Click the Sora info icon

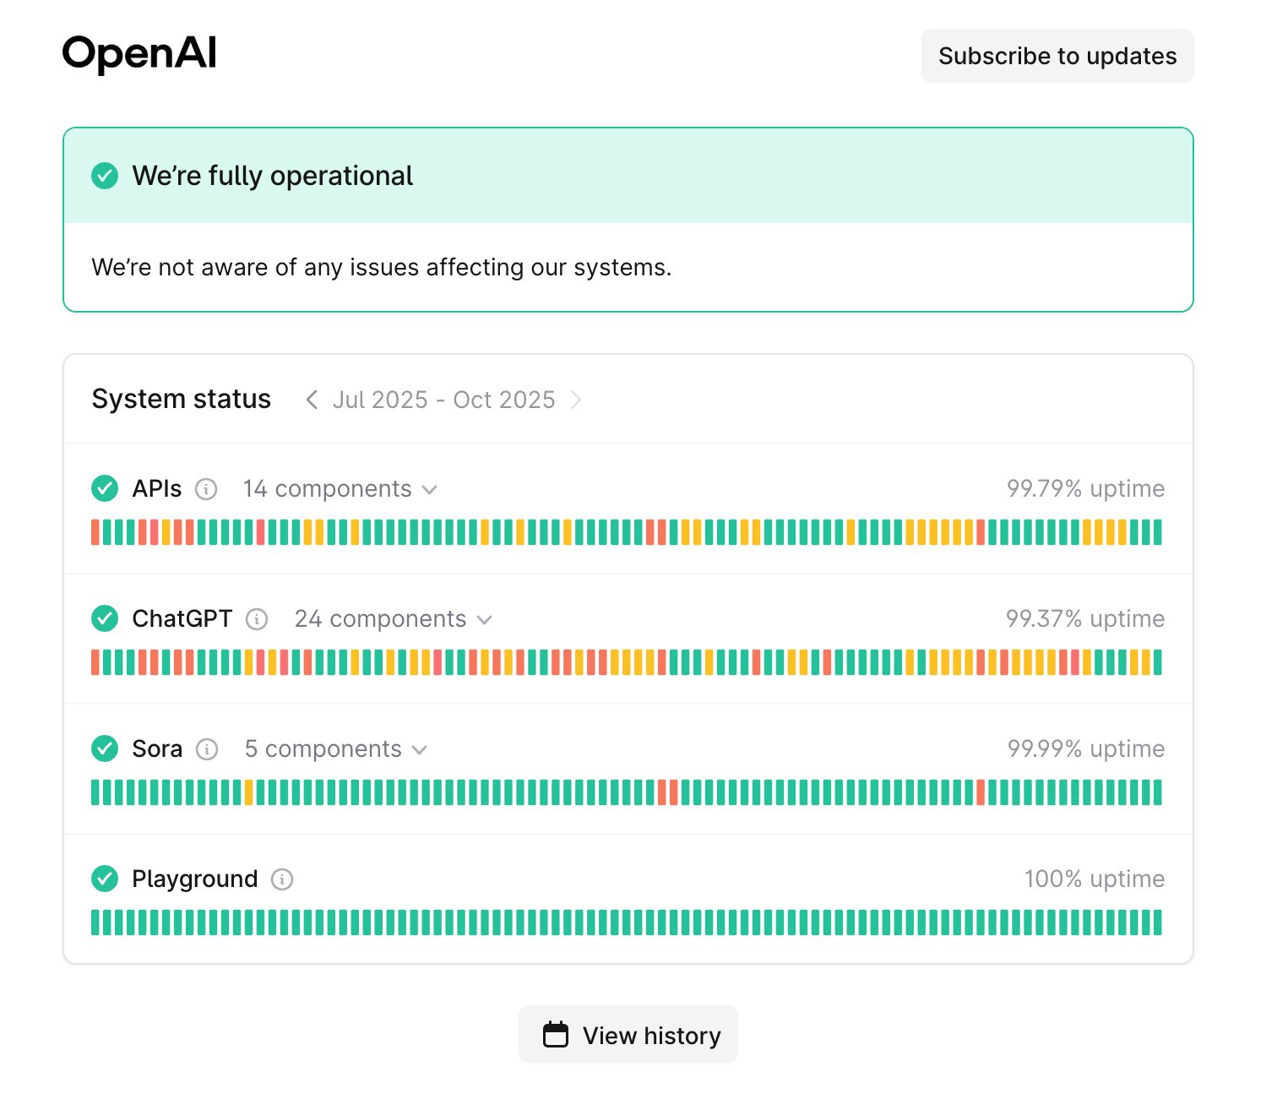point(207,749)
